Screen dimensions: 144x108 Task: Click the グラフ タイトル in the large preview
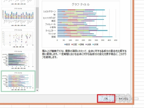pyautogui.click(x=81, y=4)
